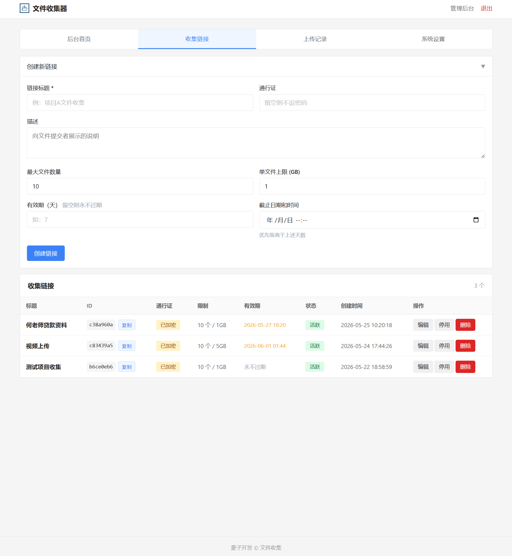The height and width of the screenshot is (556, 512).
Task: Open the 截止日期和时间 date field
Action: pos(372,220)
